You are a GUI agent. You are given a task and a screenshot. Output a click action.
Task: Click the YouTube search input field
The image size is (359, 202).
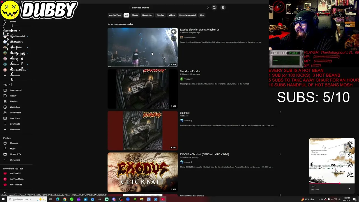pyautogui.click(x=168, y=8)
